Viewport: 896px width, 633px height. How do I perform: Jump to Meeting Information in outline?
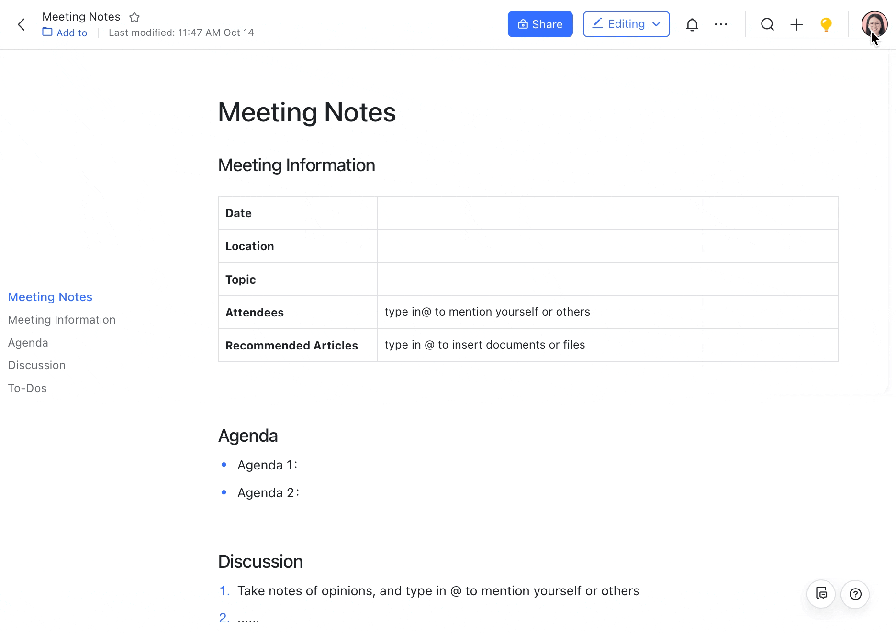62,320
